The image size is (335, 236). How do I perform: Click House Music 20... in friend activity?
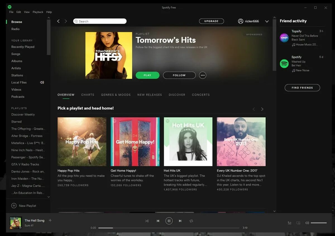(307, 45)
